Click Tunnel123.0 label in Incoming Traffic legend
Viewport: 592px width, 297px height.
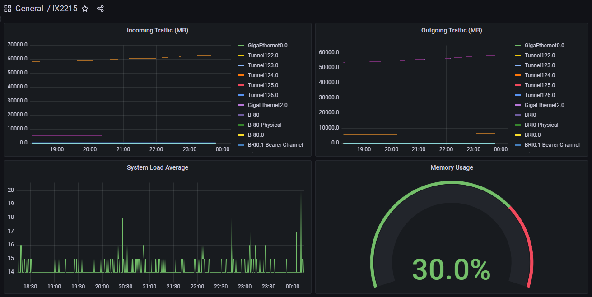pos(263,65)
